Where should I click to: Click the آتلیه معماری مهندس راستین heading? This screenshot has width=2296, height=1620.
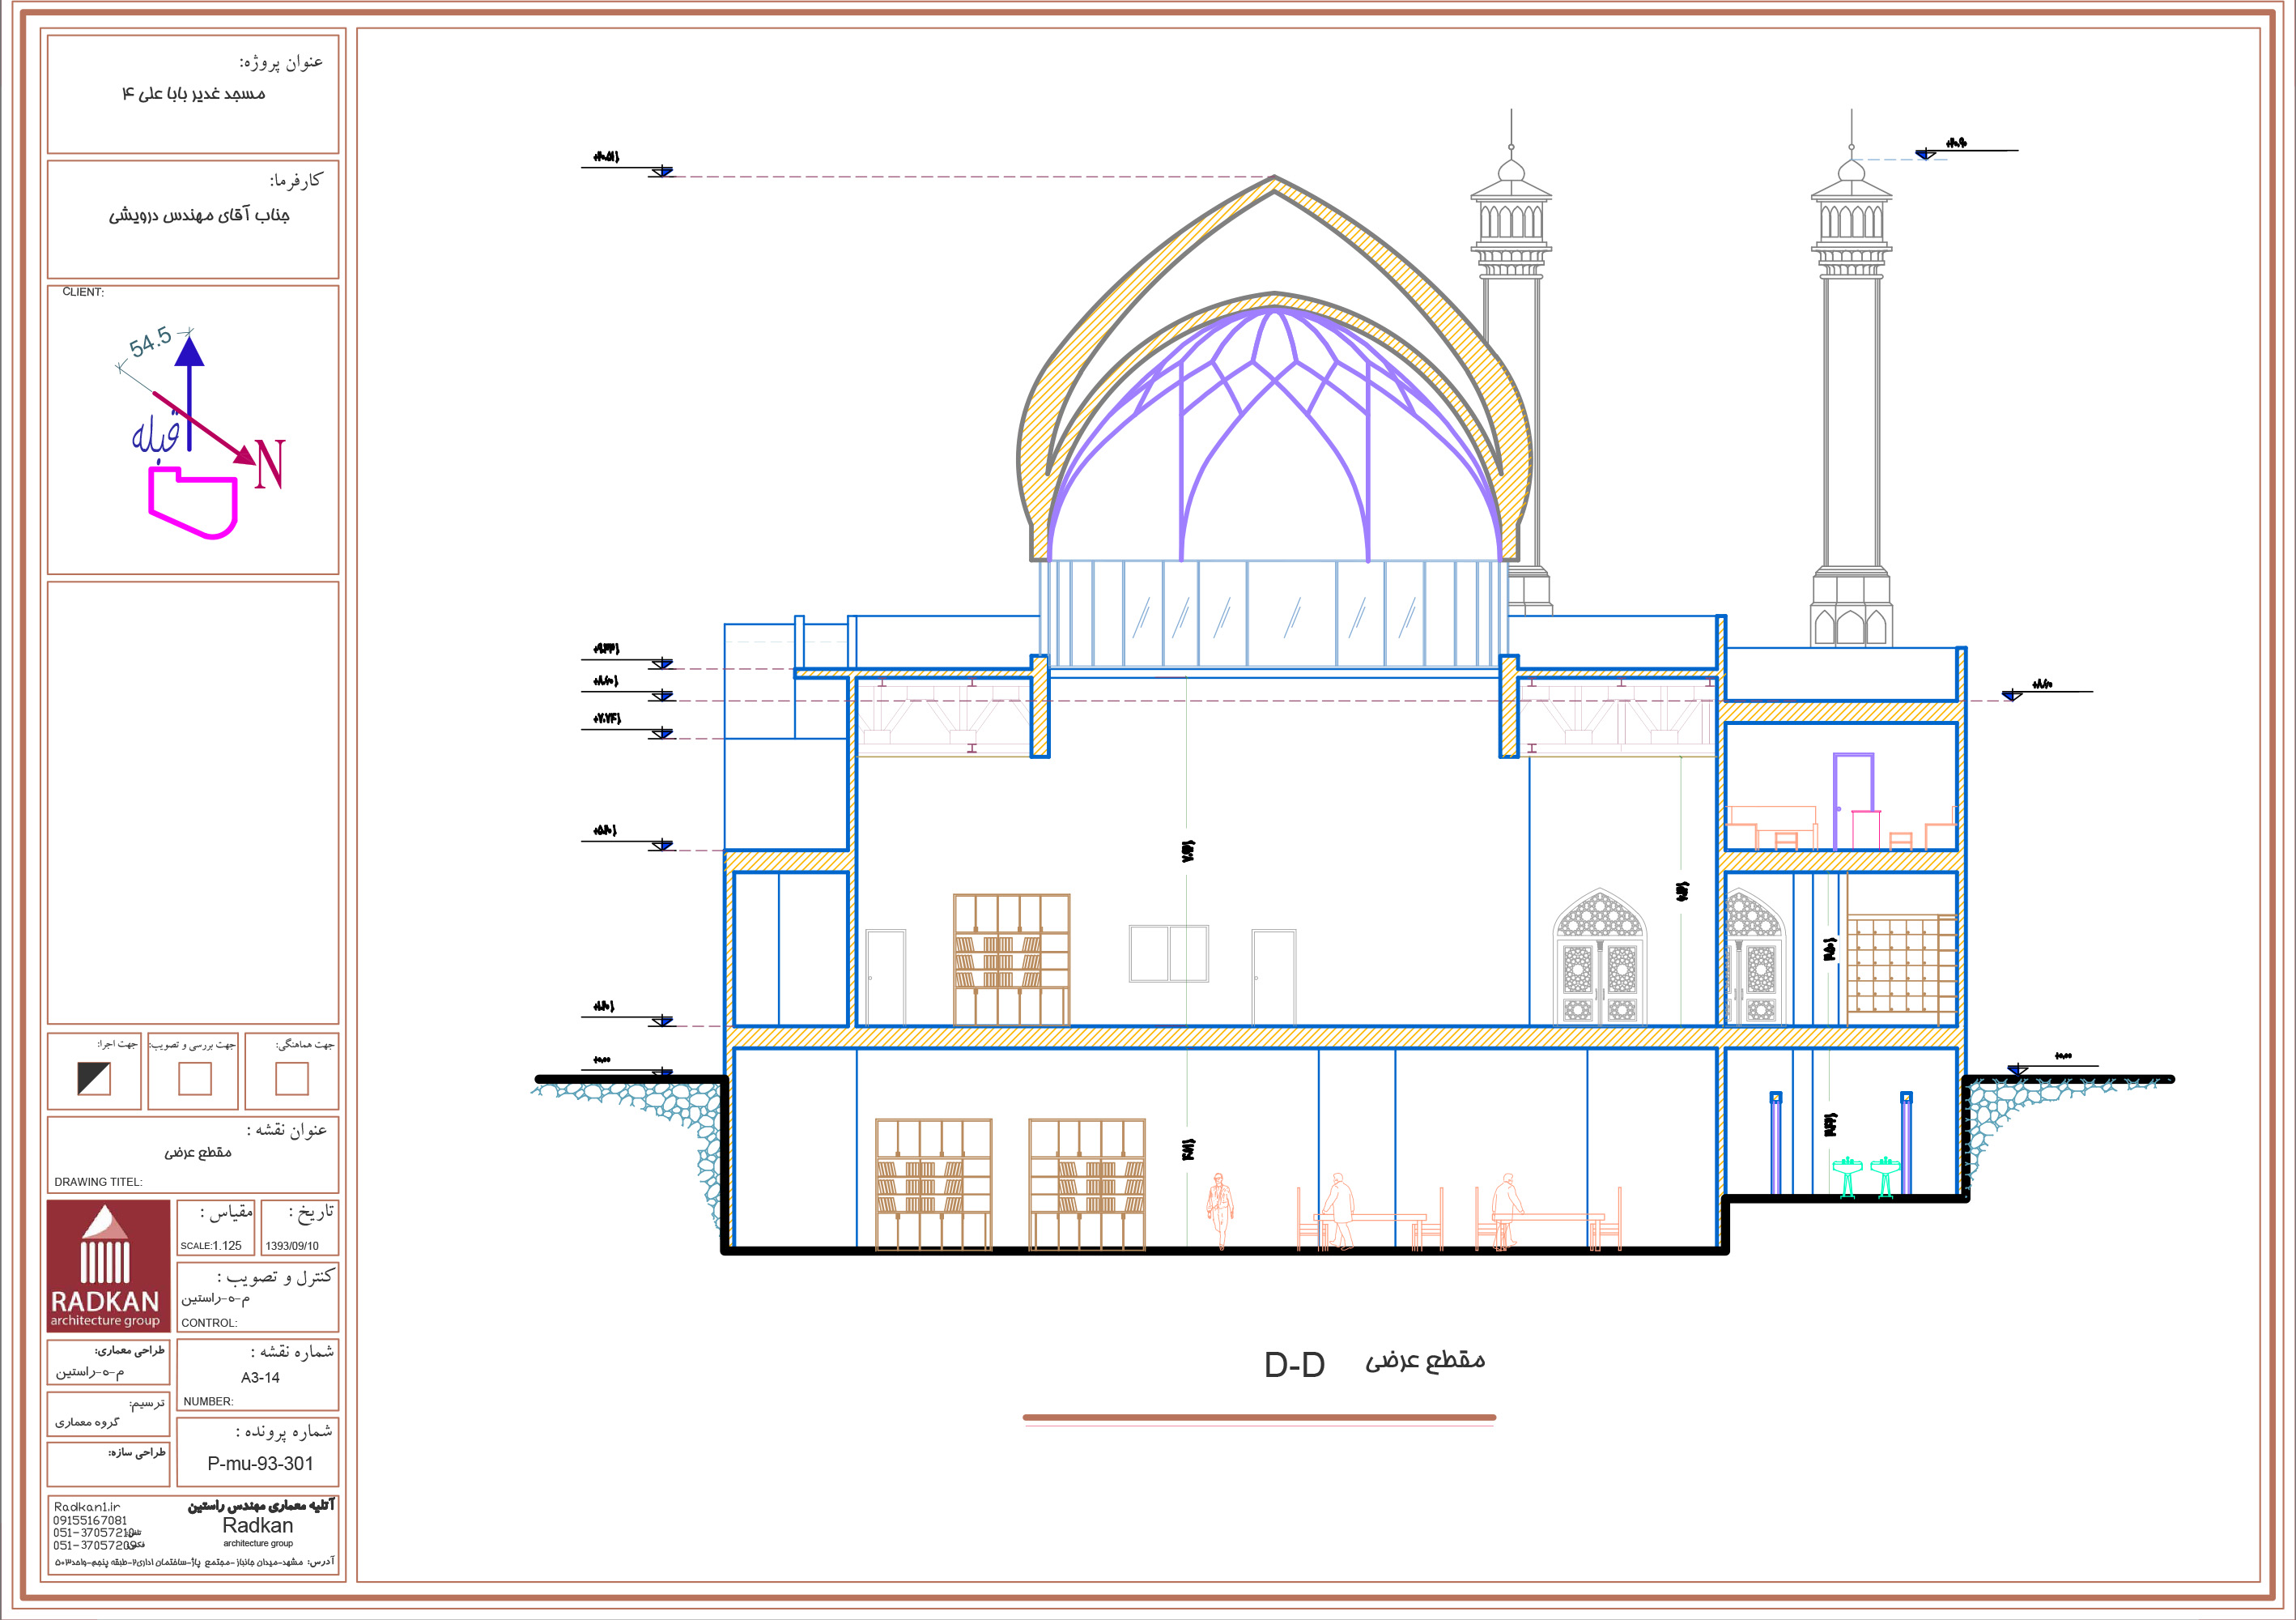click(x=261, y=1506)
